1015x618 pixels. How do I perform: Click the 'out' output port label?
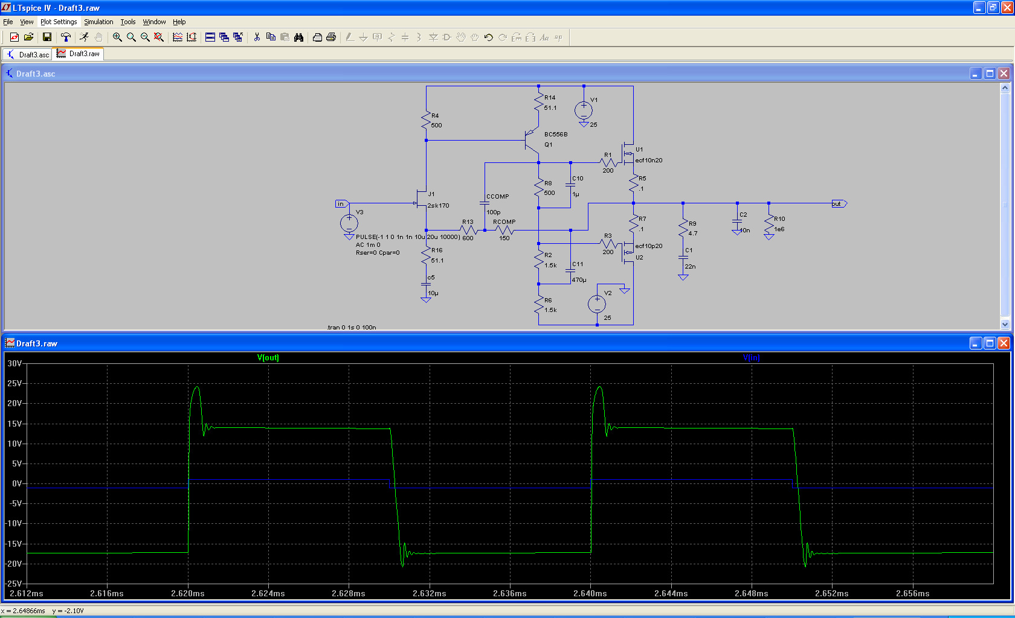click(839, 204)
